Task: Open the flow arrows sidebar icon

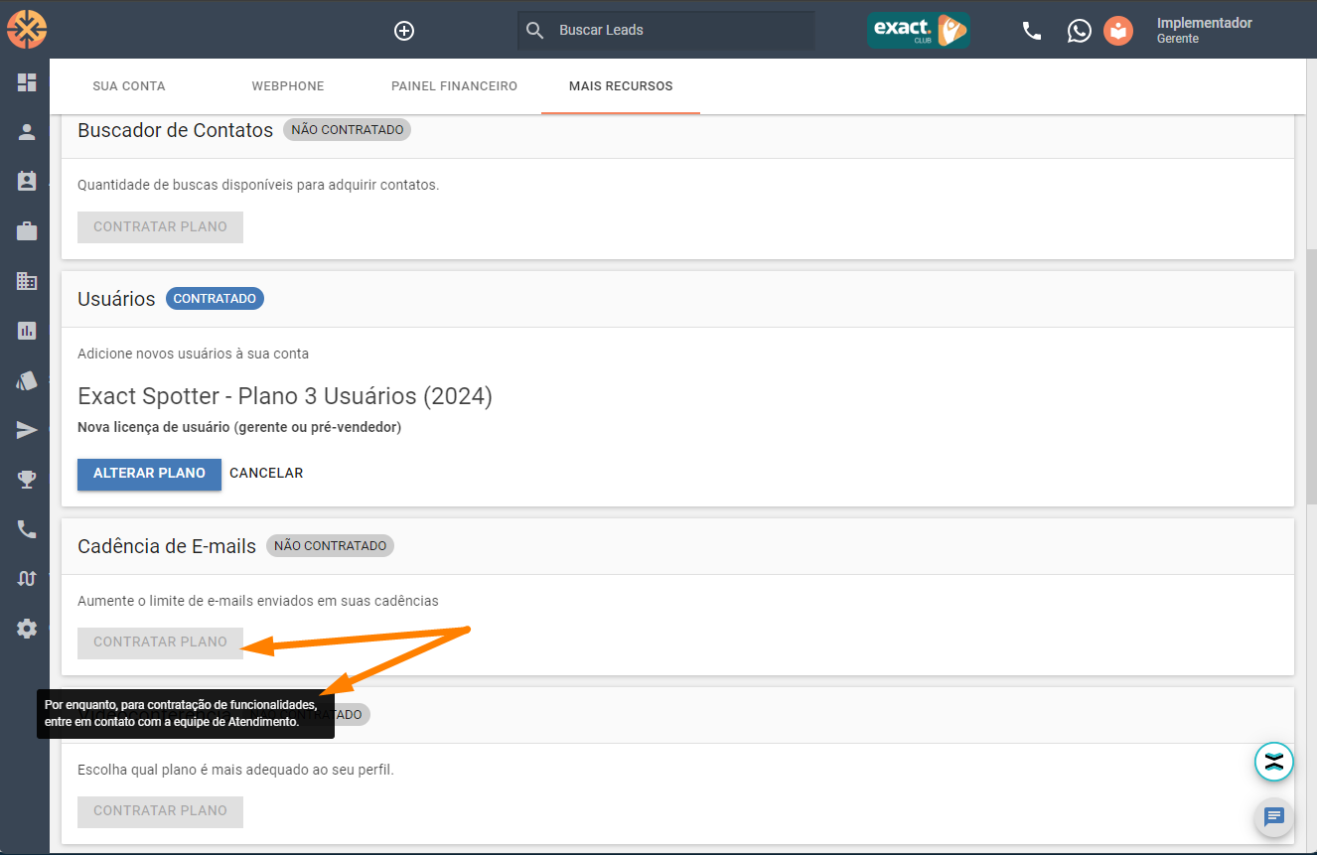Action: click(27, 579)
